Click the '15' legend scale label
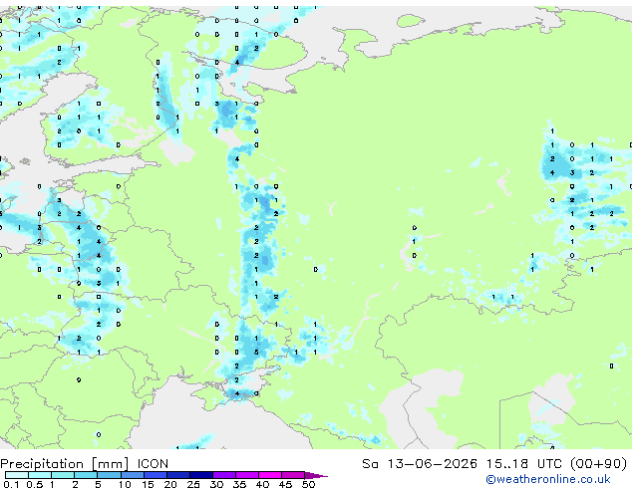This screenshot has width=632, height=488. point(148,484)
